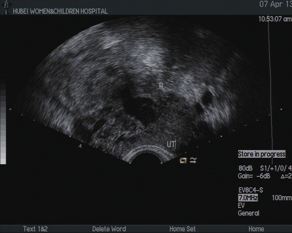292x233 pixels.
Task: Click the arrow marker on the scan edge
Action: (80, 146)
